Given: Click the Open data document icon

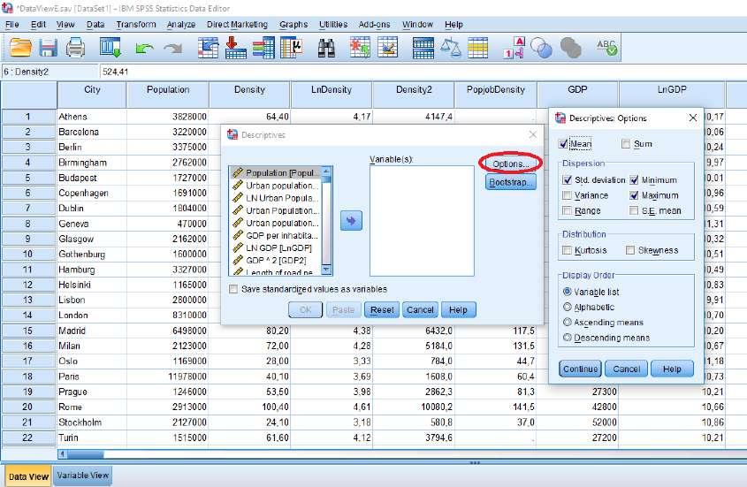Looking at the screenshot, I should click(x=20, y=48).
